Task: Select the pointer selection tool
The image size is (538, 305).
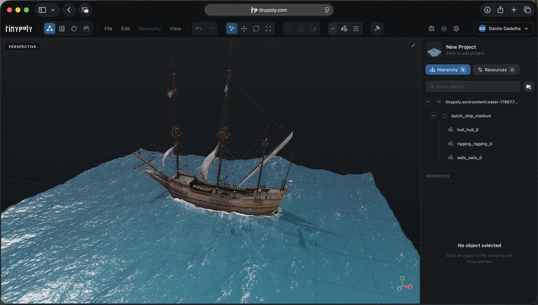Action: tap(232, 29)
